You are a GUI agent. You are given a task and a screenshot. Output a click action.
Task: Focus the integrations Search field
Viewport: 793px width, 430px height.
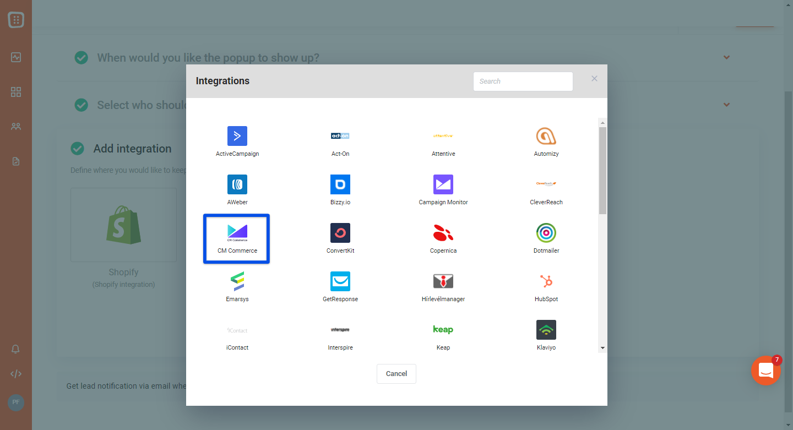[x=523, y=81]
